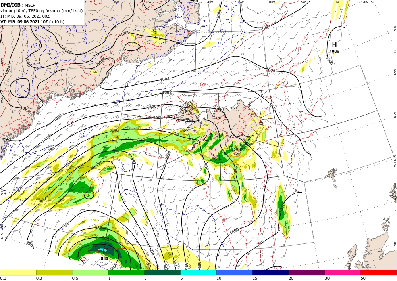Click the 68N latitude label on the right
This screenshot has height=281, width=397.
[395, 28]
